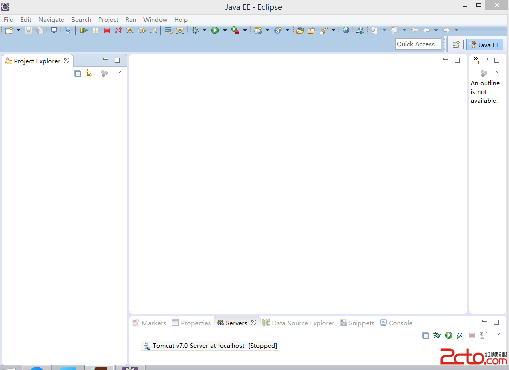Open the Run dropdown arrow
Screen dimensions: 509x370
(x=225, y=30)
